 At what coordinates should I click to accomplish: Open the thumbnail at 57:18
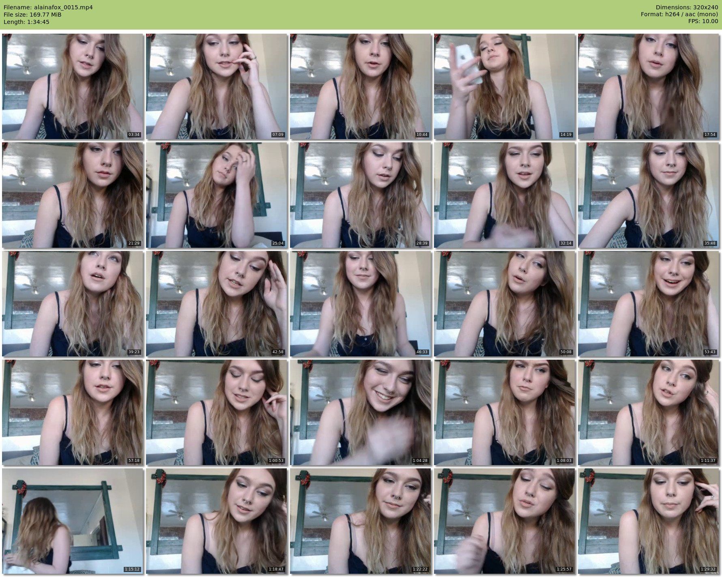tap(73, 412)
